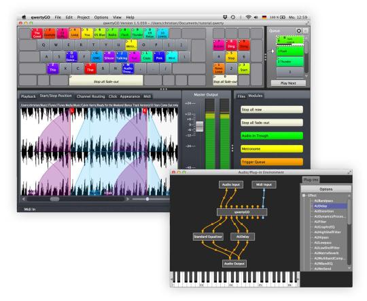Switch to the Playback tab
The width and height of the screenshot is (367, 301).
[29, 96]
